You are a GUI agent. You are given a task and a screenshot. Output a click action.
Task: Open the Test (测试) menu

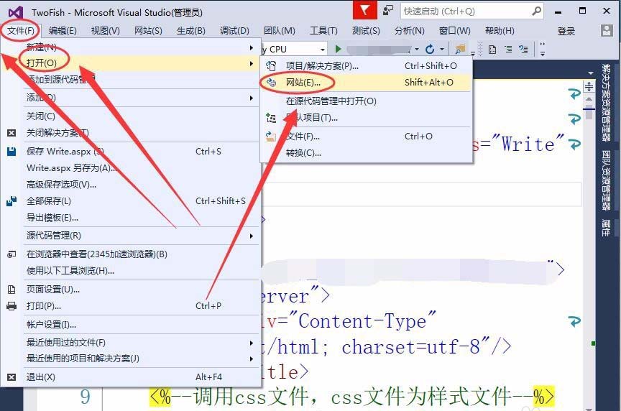tap(366, 30)
